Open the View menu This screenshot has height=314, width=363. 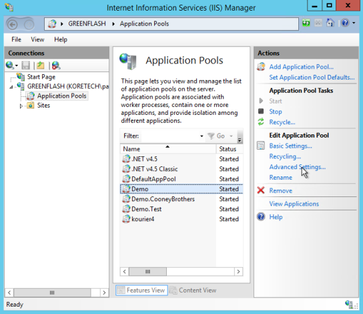[37, 39]
